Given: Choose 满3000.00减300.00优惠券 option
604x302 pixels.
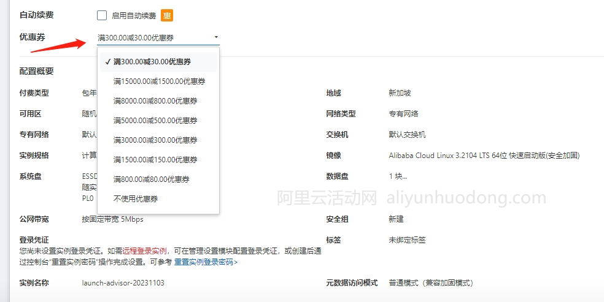Looking at the screenshot, I should tap(158, 140).
